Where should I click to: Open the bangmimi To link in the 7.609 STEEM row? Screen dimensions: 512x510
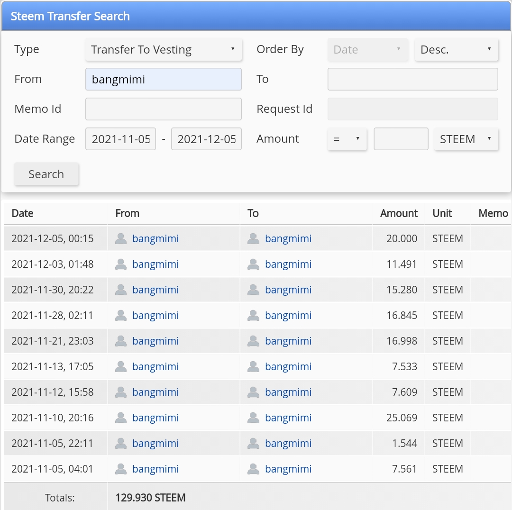pyautogui.click(x=288, y=392)
